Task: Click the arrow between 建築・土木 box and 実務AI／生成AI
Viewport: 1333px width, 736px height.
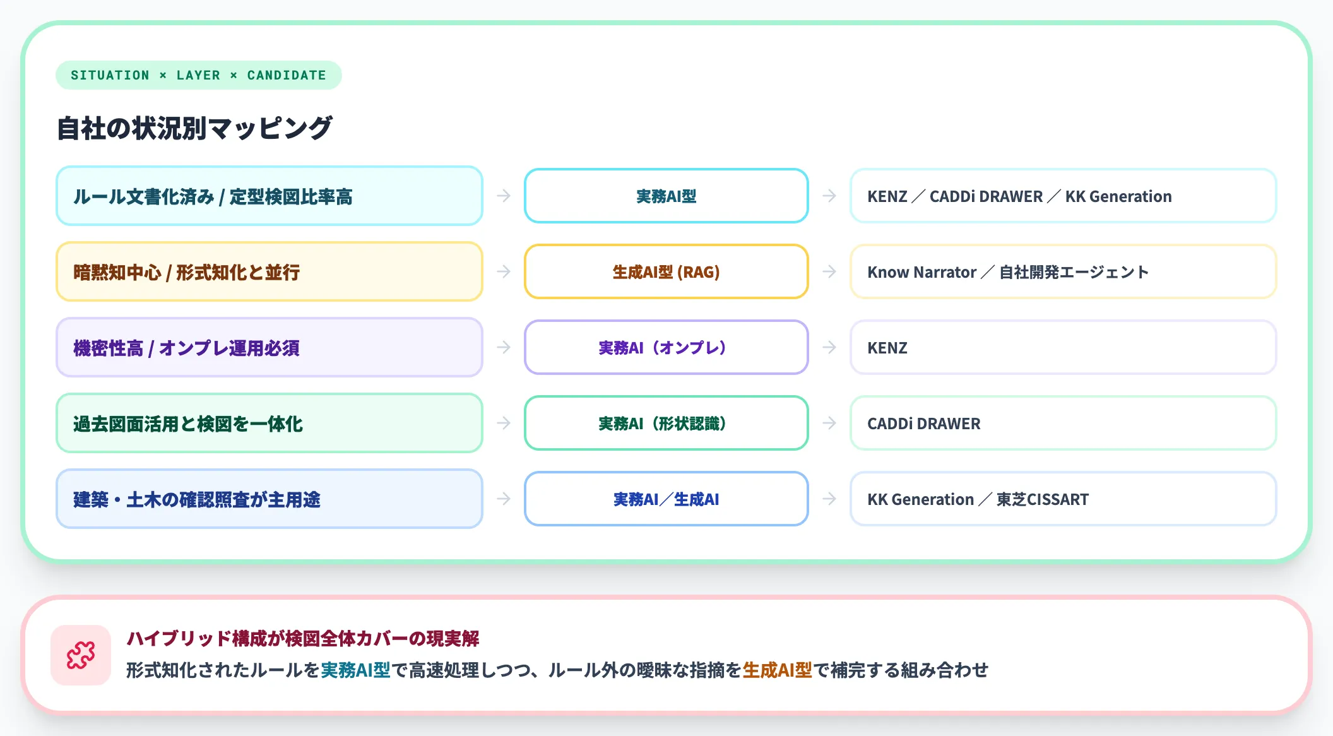Action: (x=504, y=499)
